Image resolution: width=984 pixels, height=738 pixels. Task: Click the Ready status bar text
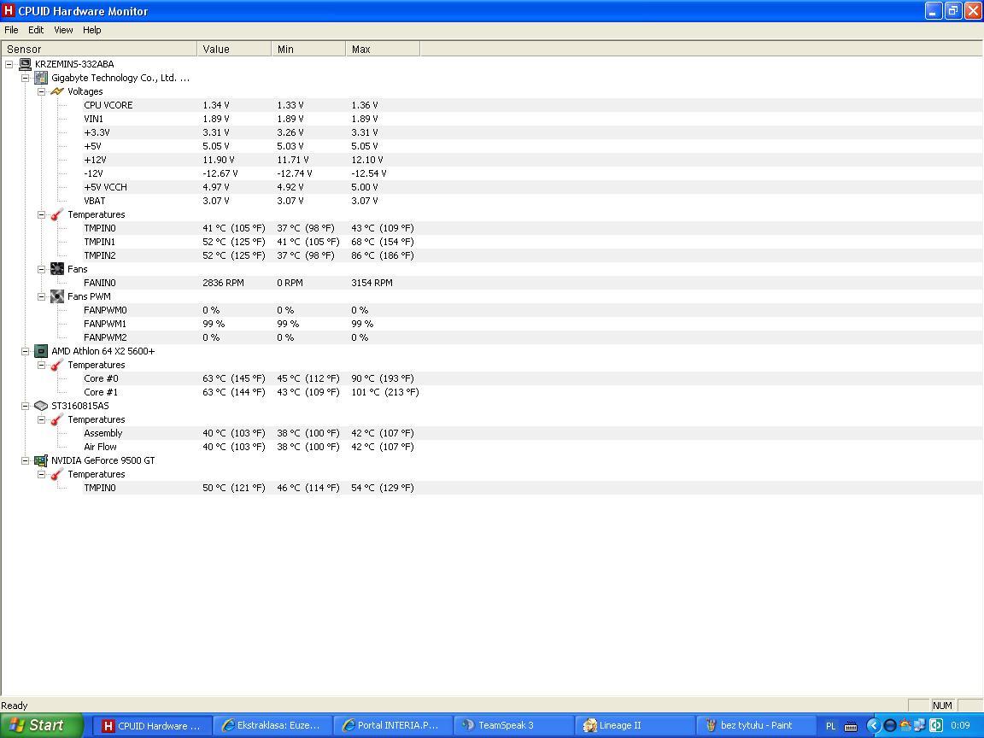tap(15, 706)
